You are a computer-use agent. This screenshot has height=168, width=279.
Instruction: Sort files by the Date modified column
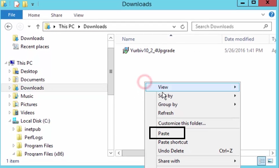(239, 39)
